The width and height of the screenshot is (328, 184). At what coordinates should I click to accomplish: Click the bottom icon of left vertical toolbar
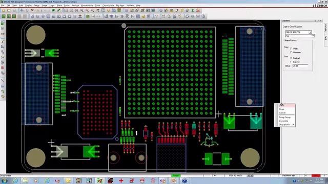(3, 97)
